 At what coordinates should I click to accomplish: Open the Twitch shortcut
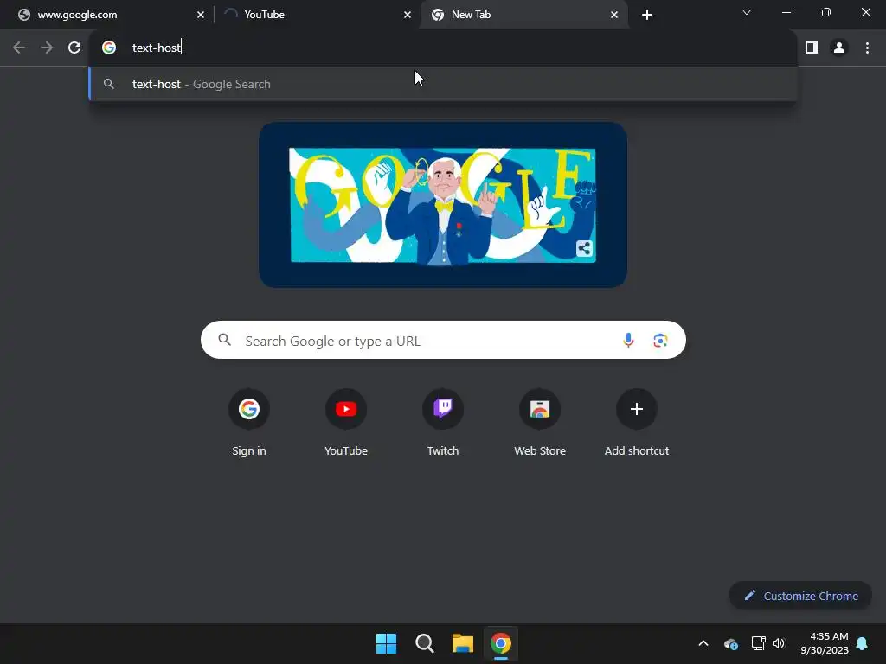coord(443,422)
